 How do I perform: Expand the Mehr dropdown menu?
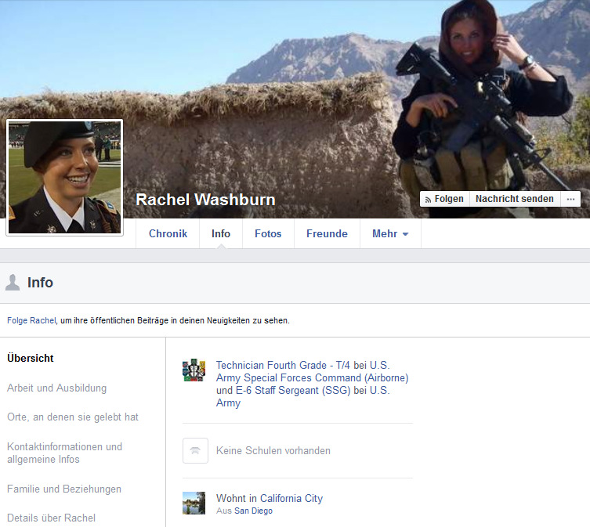(x=390, y=233)
